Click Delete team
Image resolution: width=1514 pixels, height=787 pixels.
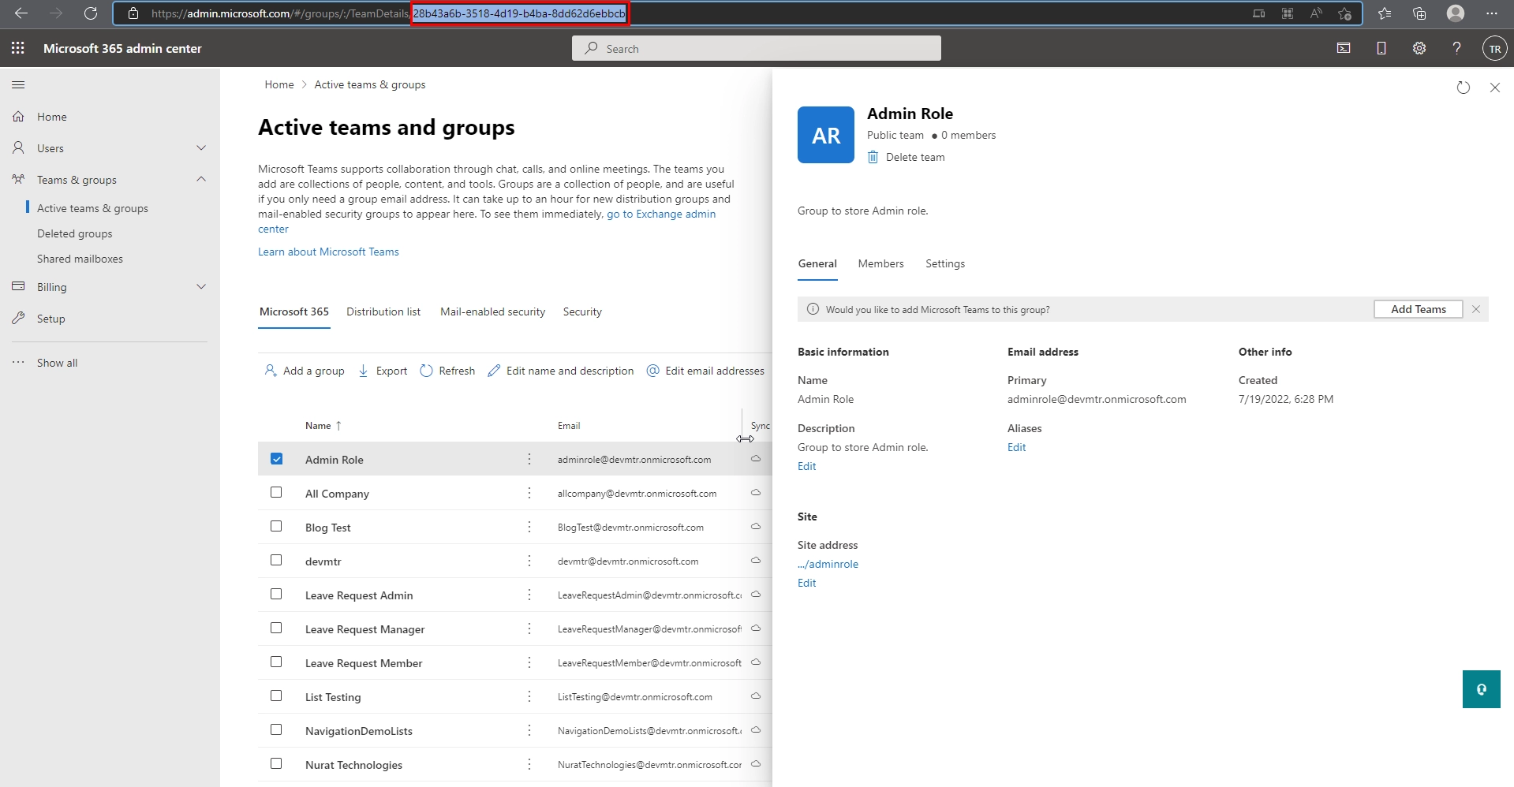tap(906, 157)
